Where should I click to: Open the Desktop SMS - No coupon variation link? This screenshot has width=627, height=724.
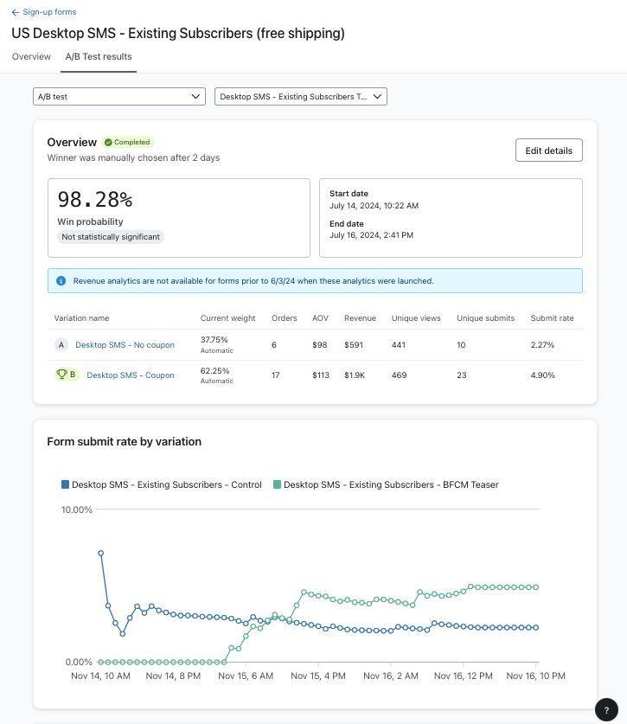(x=124, y=344)
